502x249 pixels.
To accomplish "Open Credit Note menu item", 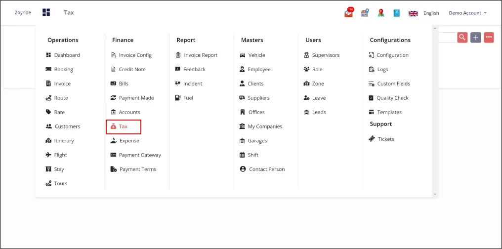I will (128, 69).
